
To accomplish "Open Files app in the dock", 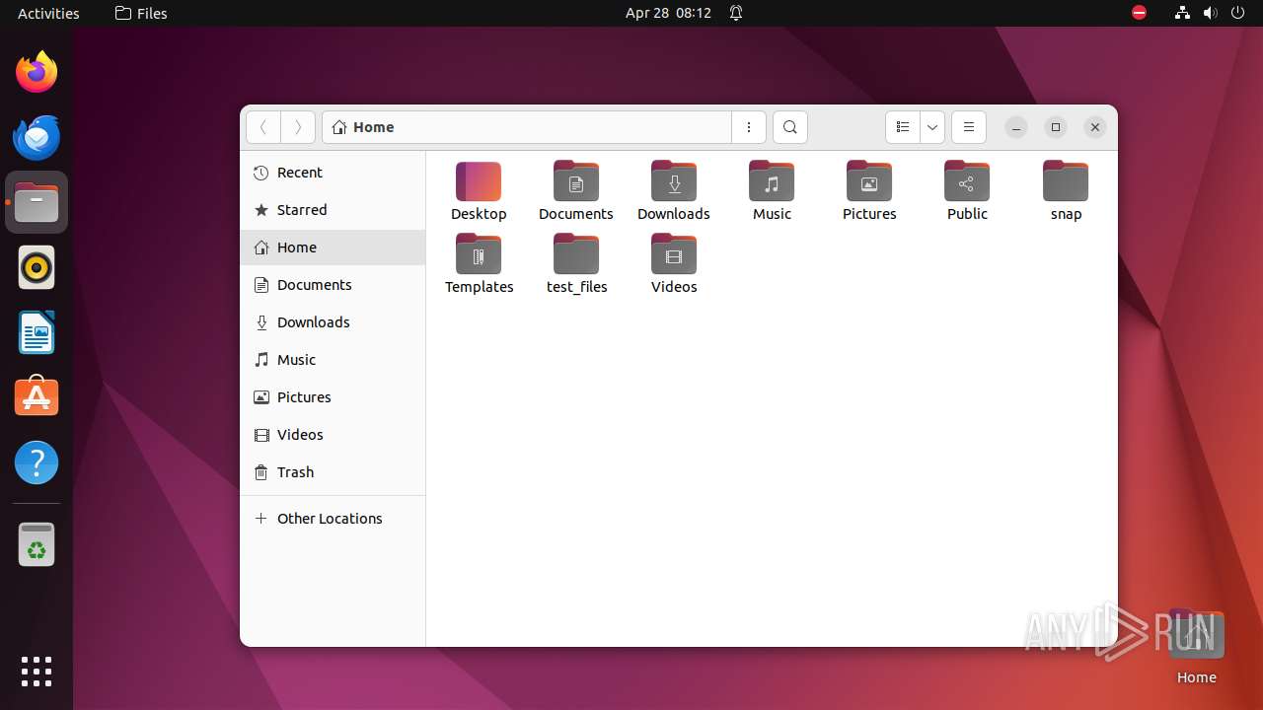I will (37, 202).
